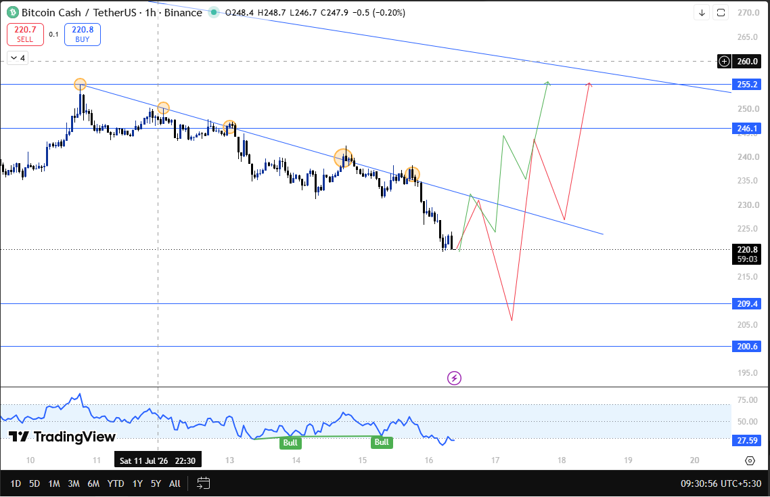Click the time zone 09:30:56 UTC+5:30
Viewport: 770px width, 497px height.
721,483
